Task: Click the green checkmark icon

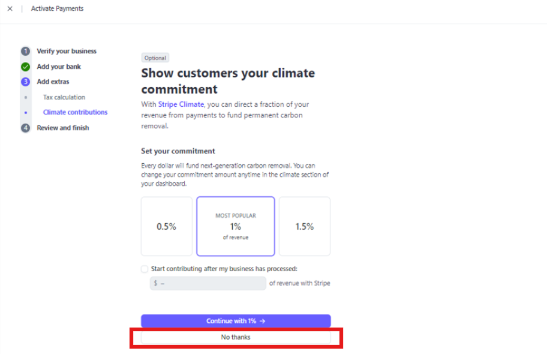Action: 25,67
